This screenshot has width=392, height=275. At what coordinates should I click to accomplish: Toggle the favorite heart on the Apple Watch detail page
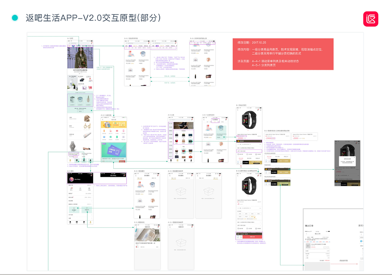241,162
